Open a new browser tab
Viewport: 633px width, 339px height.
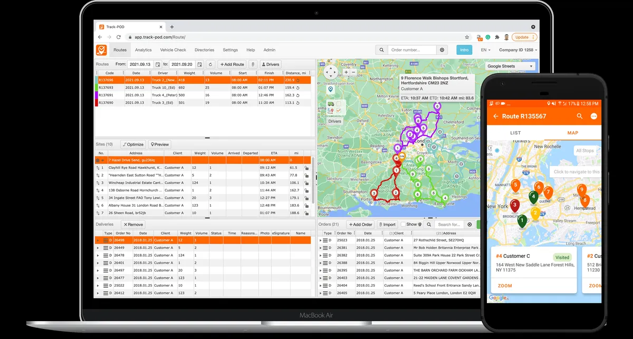(x=172, y=26)
